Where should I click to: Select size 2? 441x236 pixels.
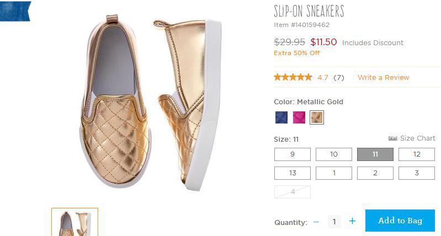pos(375,173)
